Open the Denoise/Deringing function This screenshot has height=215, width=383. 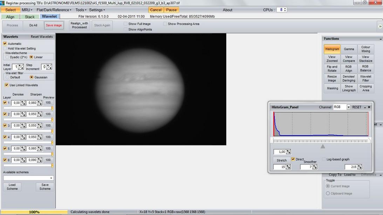[x=349, y=78]
